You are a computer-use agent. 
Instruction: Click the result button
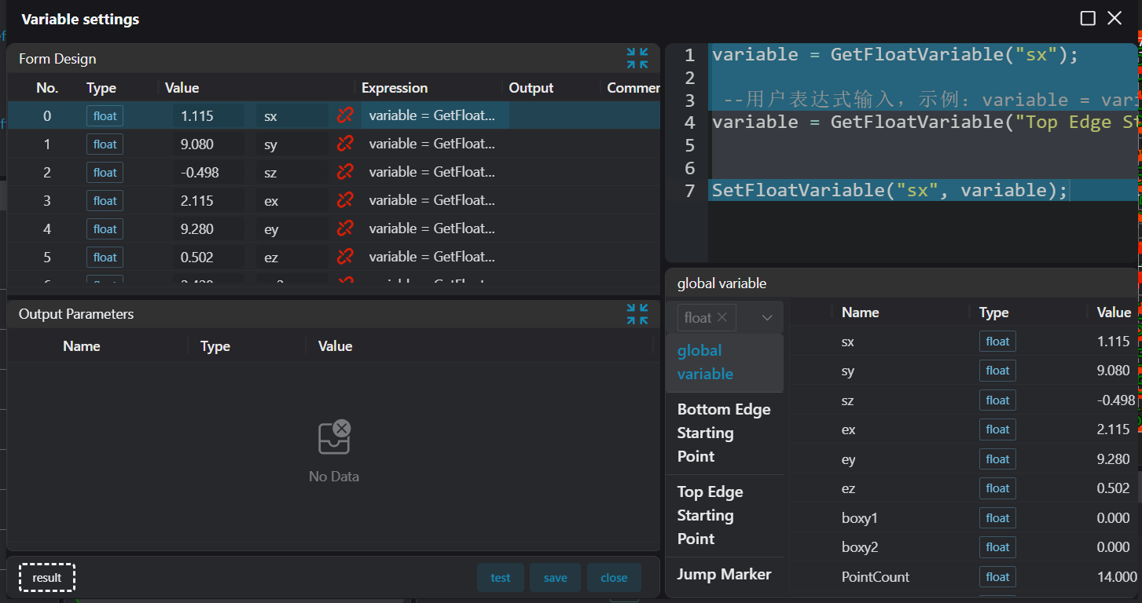point(47,578)
